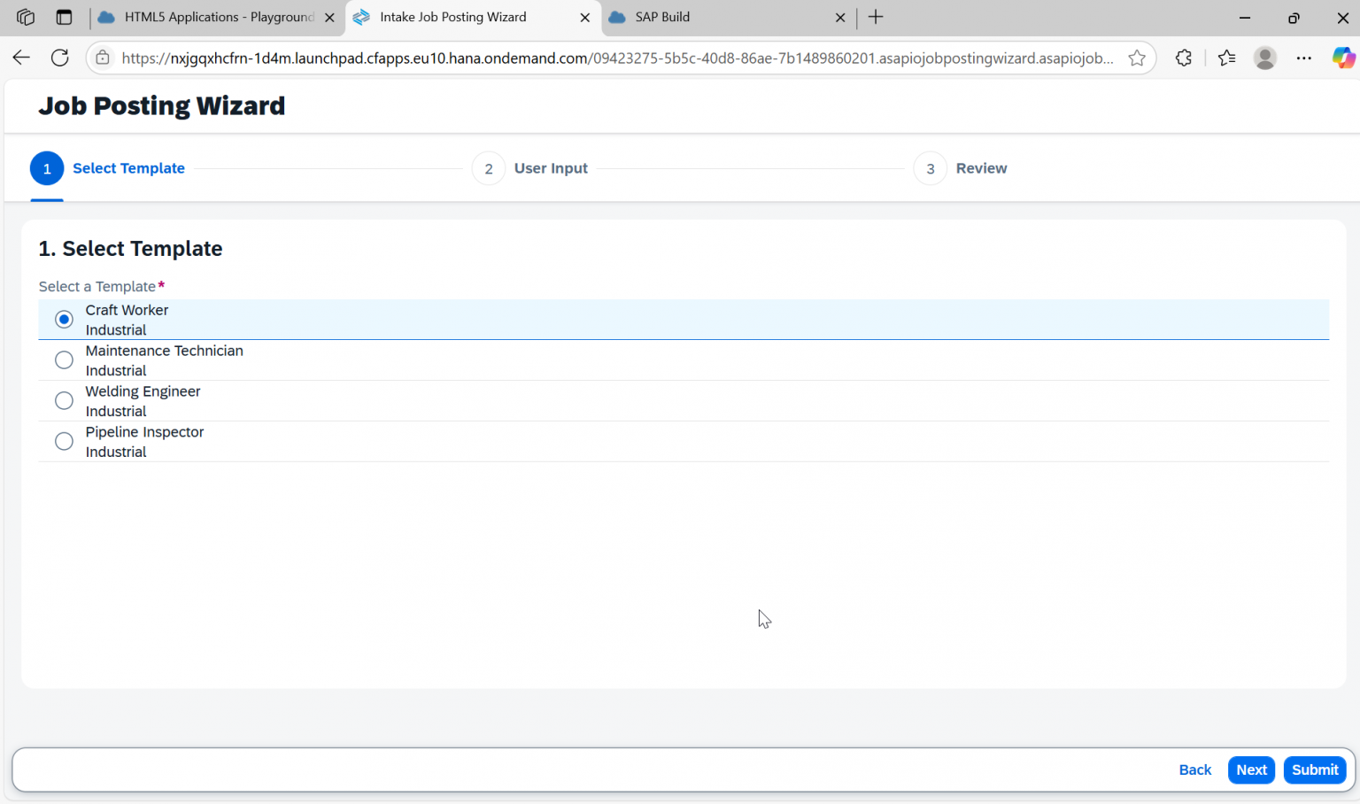Screen dimensions: 1360x804
Task: Click the browser extensions puzzle icon
Action: [x=1183, y=57]
